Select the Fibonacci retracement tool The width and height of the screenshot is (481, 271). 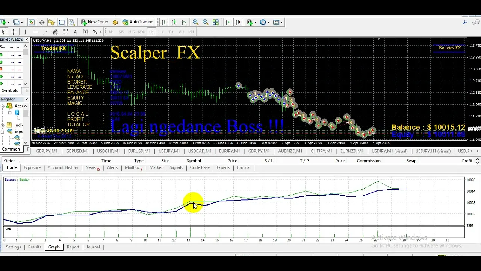click(x=65, y=32)
